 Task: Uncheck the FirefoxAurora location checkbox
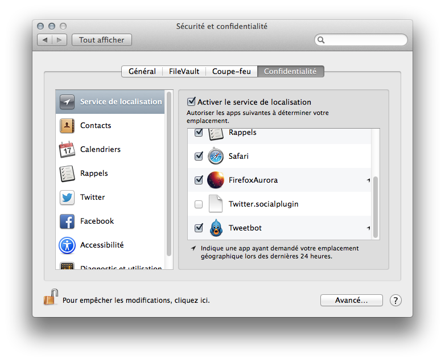click(199, 180)
